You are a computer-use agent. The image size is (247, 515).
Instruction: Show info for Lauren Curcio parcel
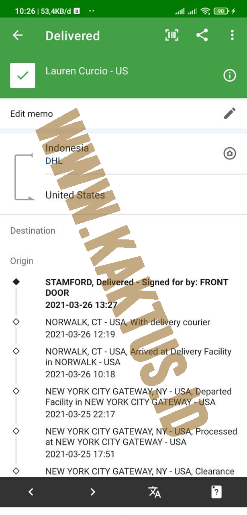(230, 75)
